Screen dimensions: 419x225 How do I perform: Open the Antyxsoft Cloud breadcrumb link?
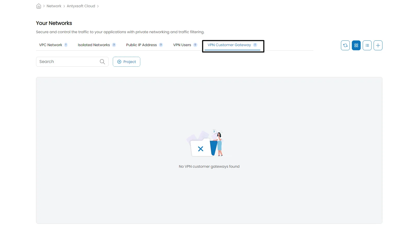coord(81,6)
